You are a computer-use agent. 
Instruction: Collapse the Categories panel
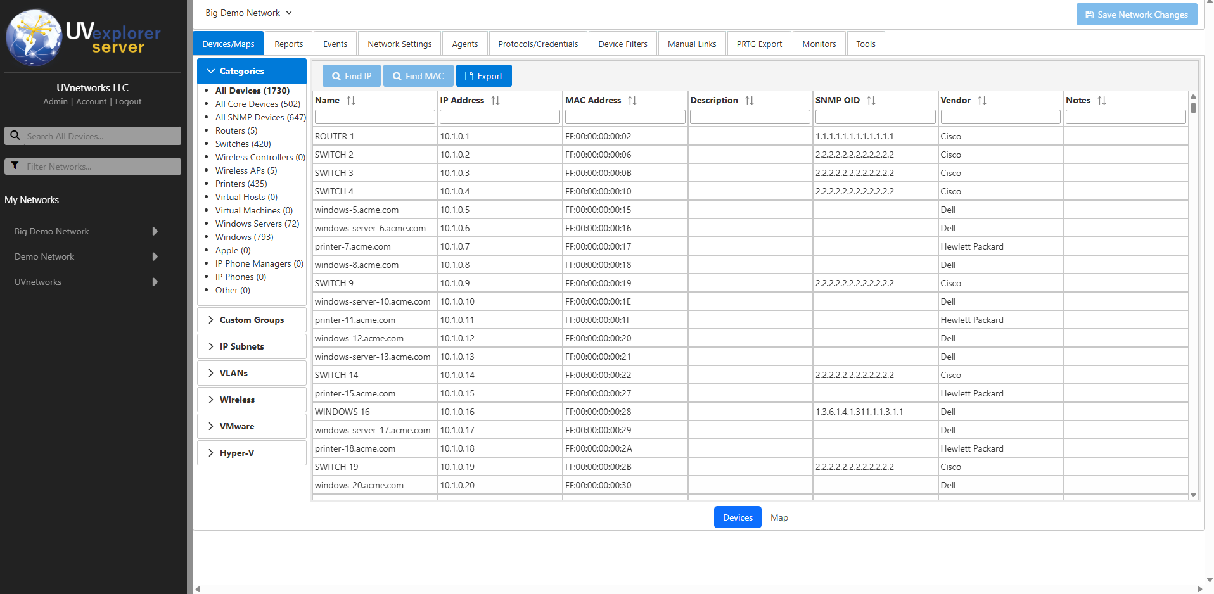(x=252, y=71)
